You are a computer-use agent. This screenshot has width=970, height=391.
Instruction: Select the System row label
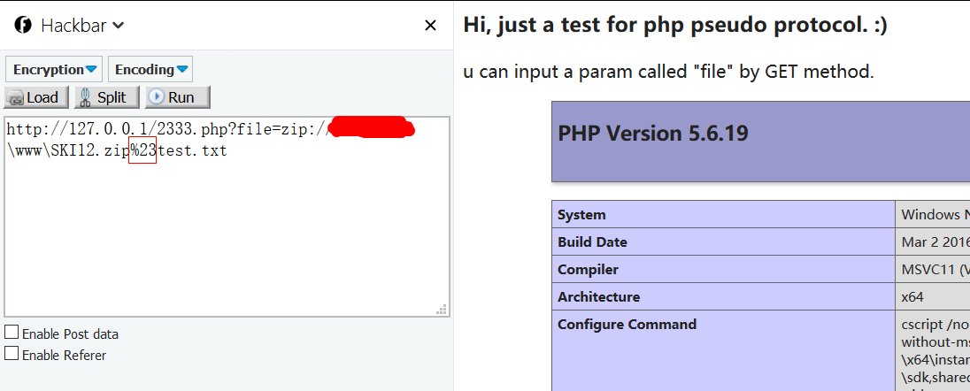pyautogui.click(x=581, y=215)
